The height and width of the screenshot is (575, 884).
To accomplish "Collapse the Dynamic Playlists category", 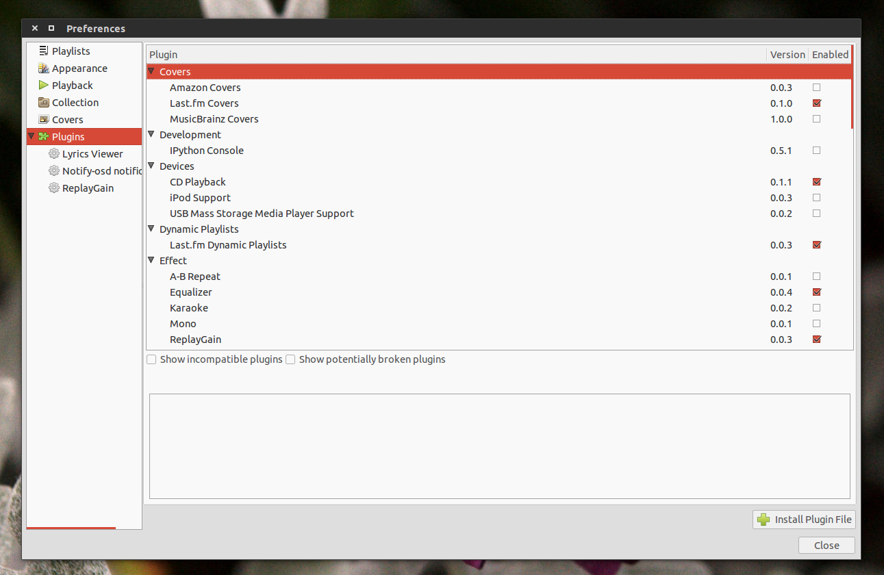I will coord(151,229).
